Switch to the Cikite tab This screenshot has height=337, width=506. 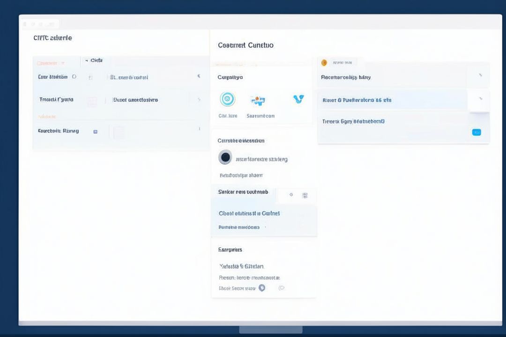tap(96, 60)
